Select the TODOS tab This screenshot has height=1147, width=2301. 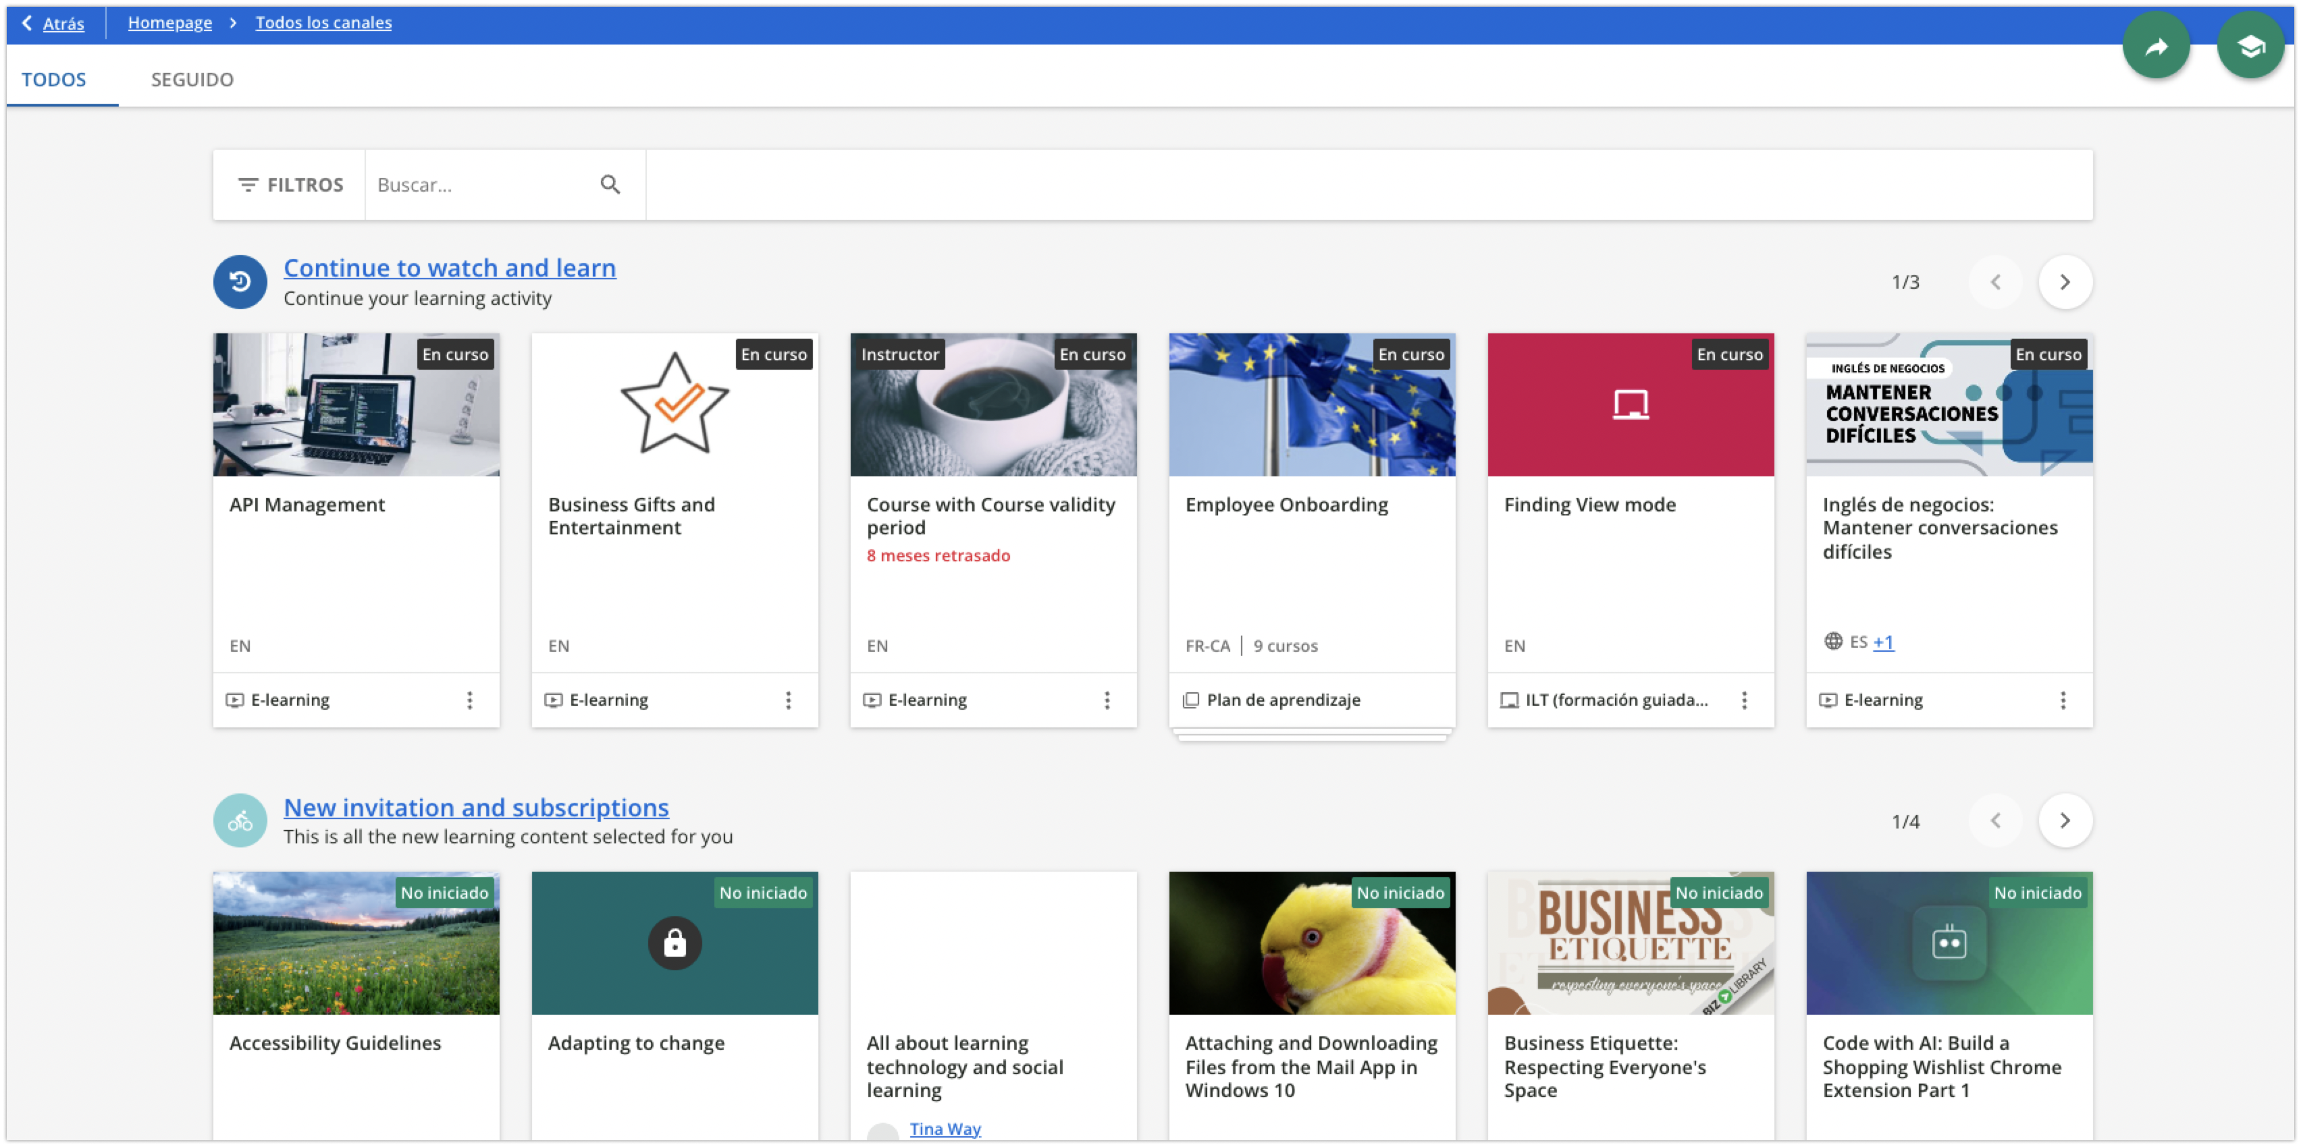pyautogui.click(x=53, y=80)
